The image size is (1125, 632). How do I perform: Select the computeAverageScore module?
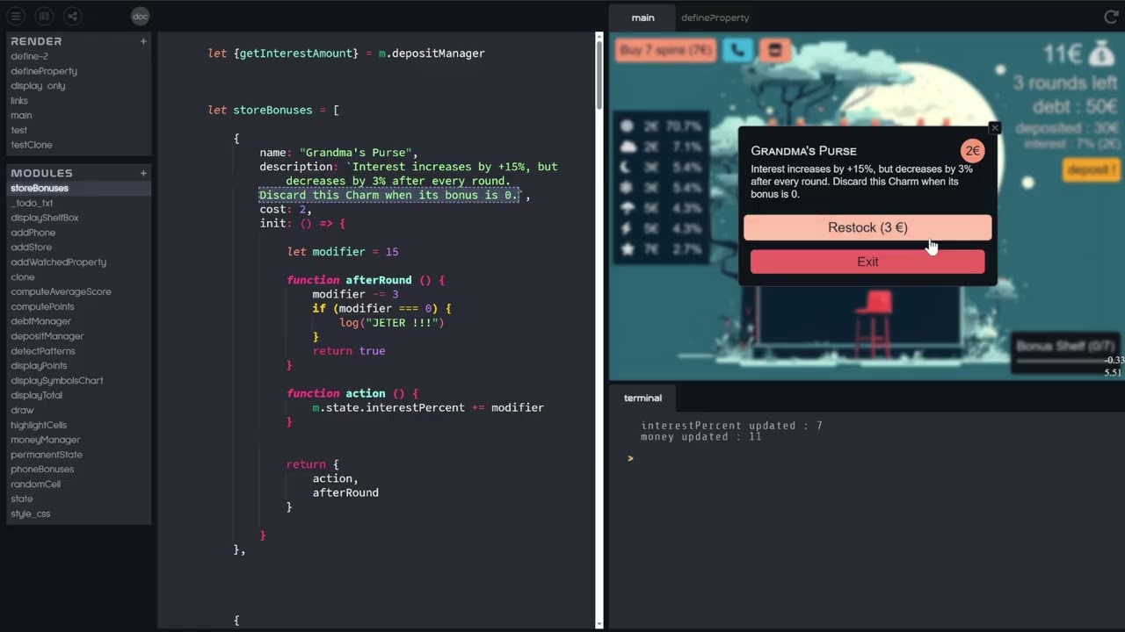tap(61, 291)
